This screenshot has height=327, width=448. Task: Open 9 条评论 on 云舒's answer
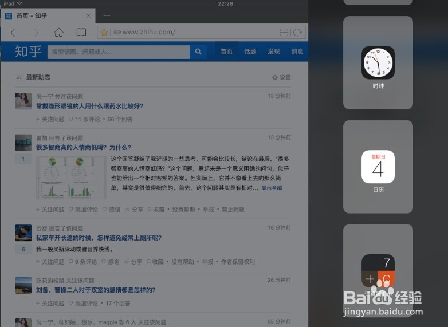tap(83, 262)
